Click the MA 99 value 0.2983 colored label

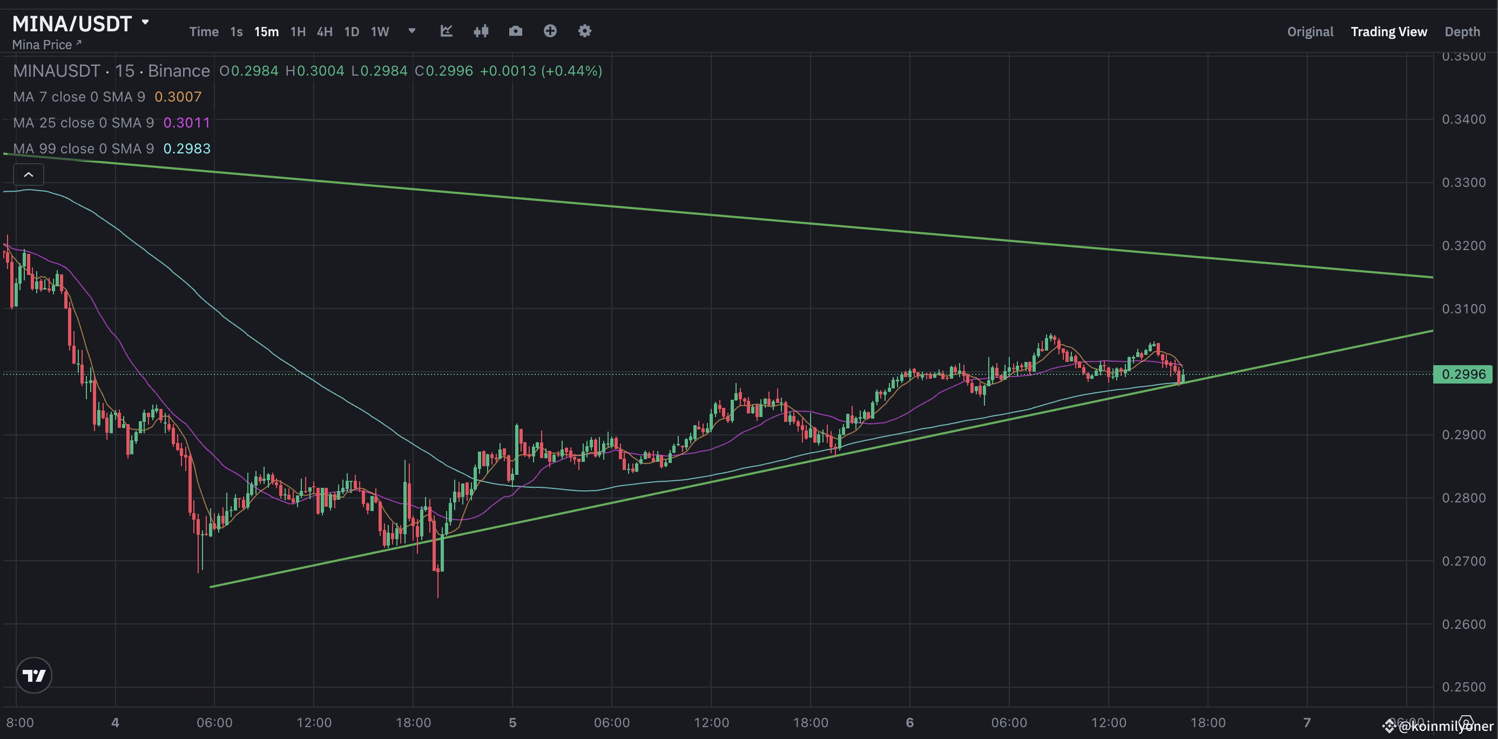pos(187,149)
